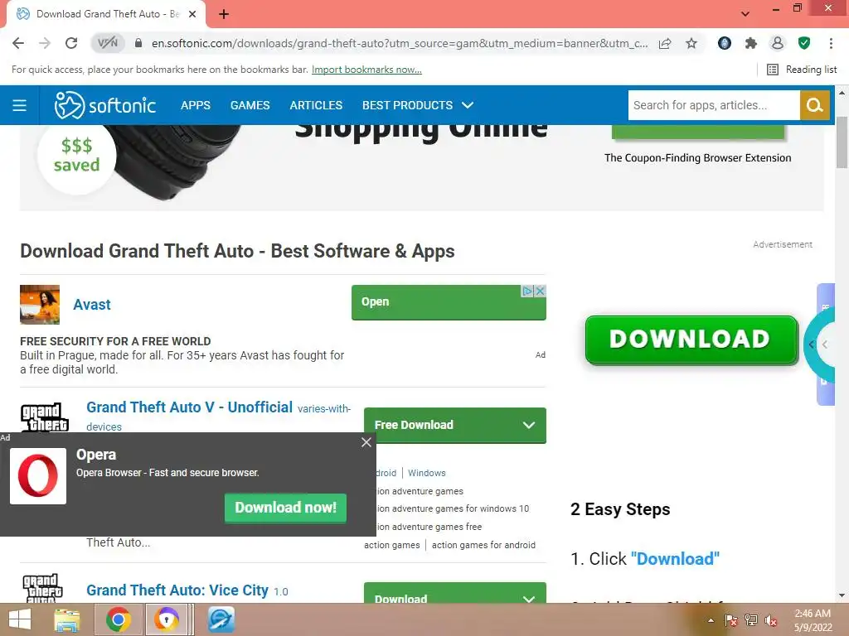Click the muted volume tray icon
849x636 pixels.
pyautogui.click(x=771, y=620)
